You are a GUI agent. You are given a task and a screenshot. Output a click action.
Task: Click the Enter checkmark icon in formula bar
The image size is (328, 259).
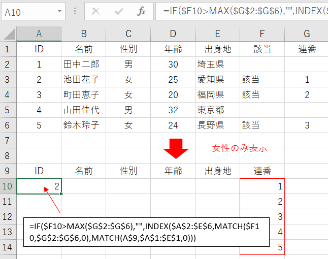click(x=119, y=11)
